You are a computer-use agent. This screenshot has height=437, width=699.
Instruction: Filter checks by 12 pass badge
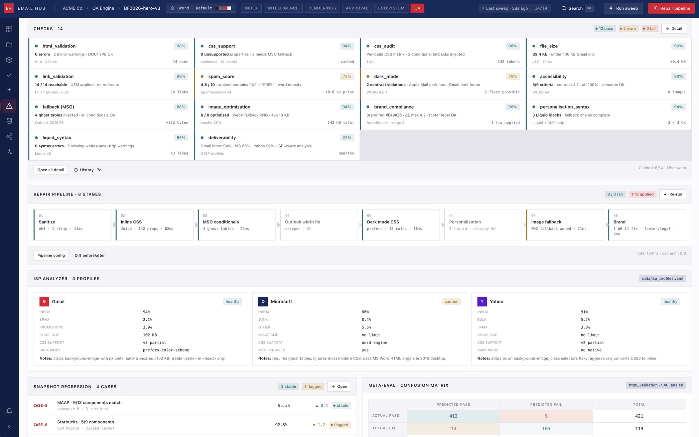pos(604,29)
